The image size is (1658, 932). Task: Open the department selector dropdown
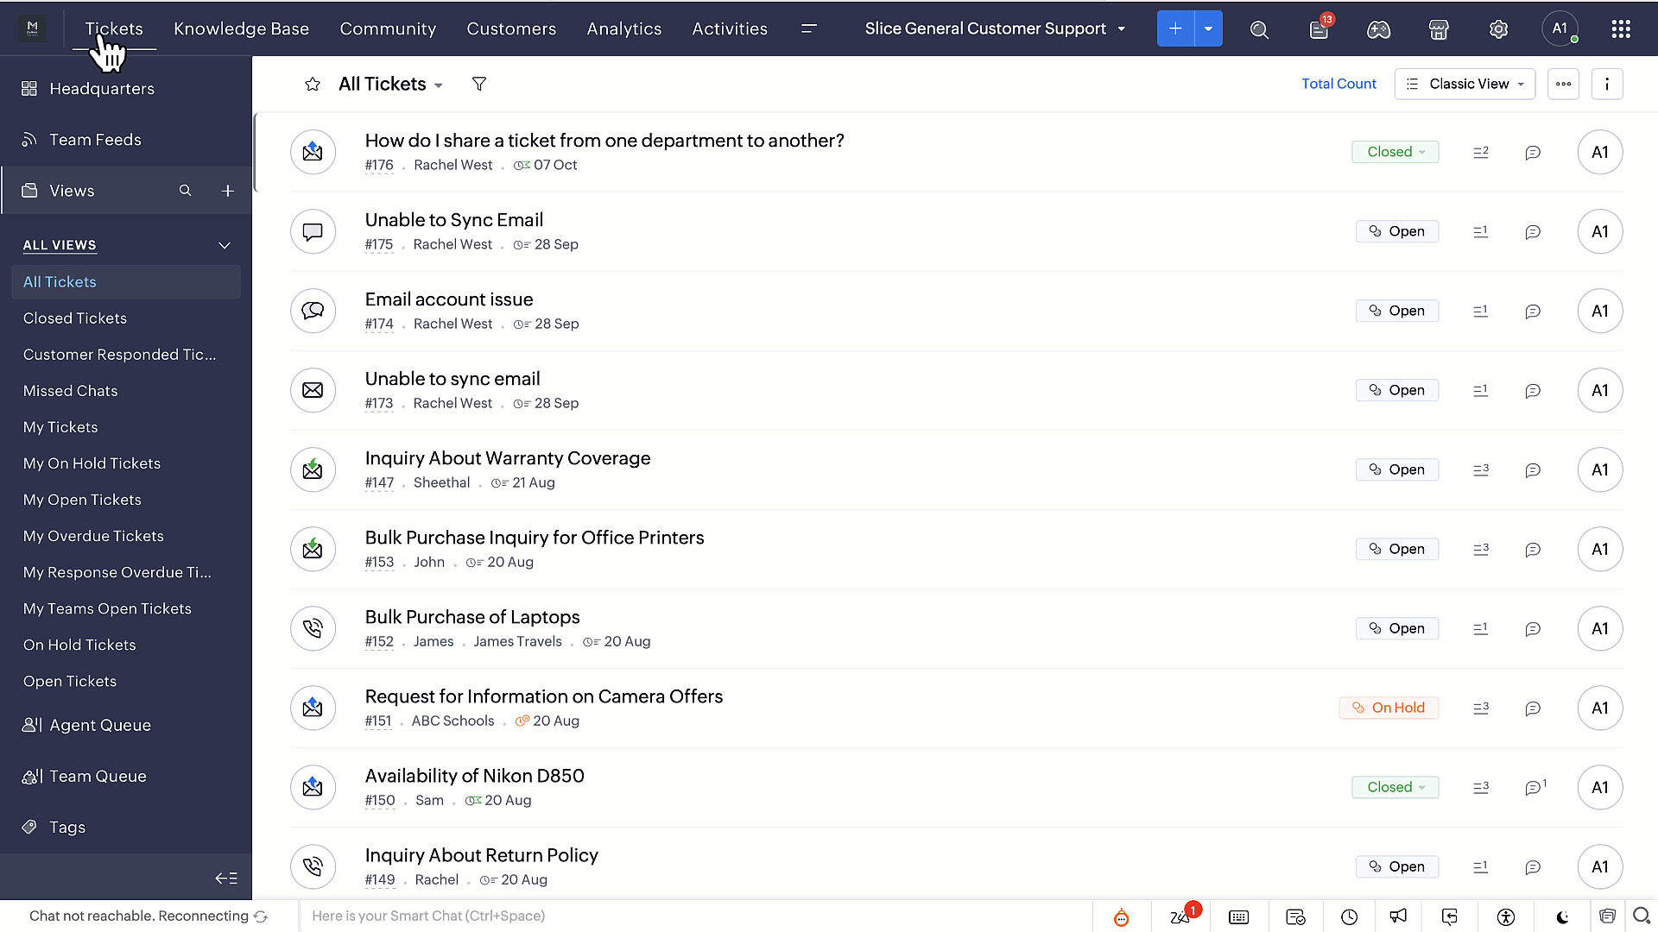pos(995,28)
